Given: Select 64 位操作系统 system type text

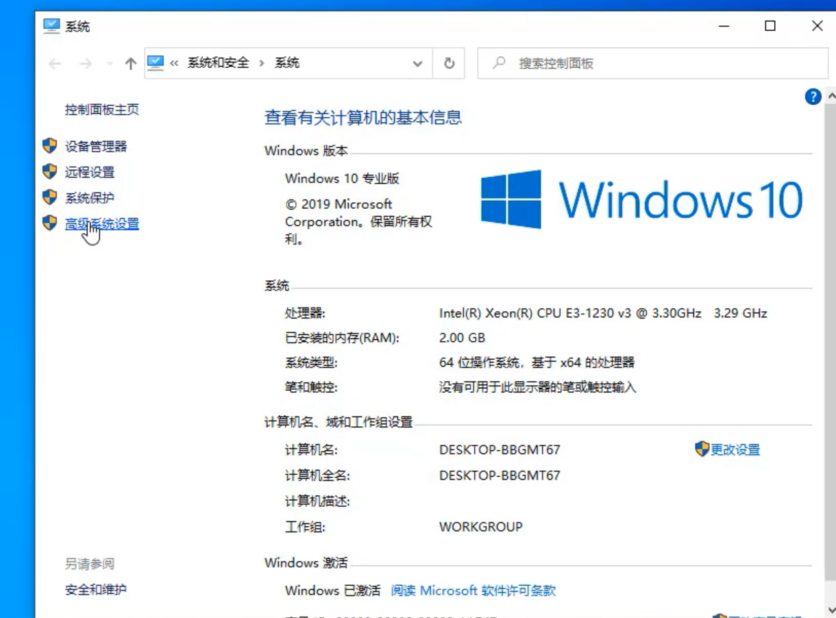Looking at the screenshot, I should [x=537, y=362].
